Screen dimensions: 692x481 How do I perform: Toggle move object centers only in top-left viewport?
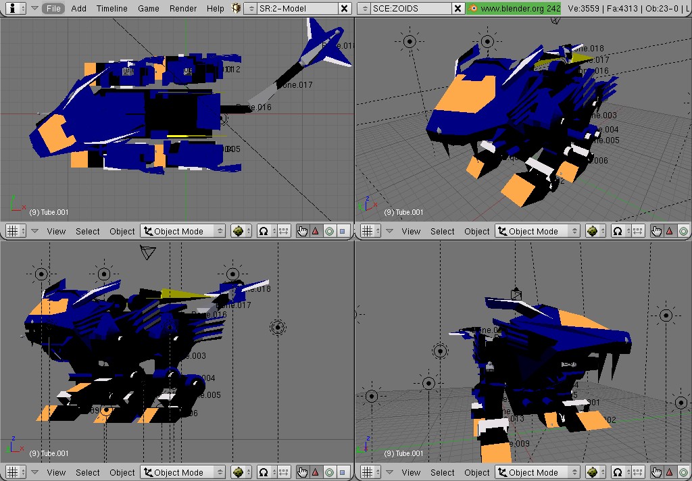tap(284, 231)
